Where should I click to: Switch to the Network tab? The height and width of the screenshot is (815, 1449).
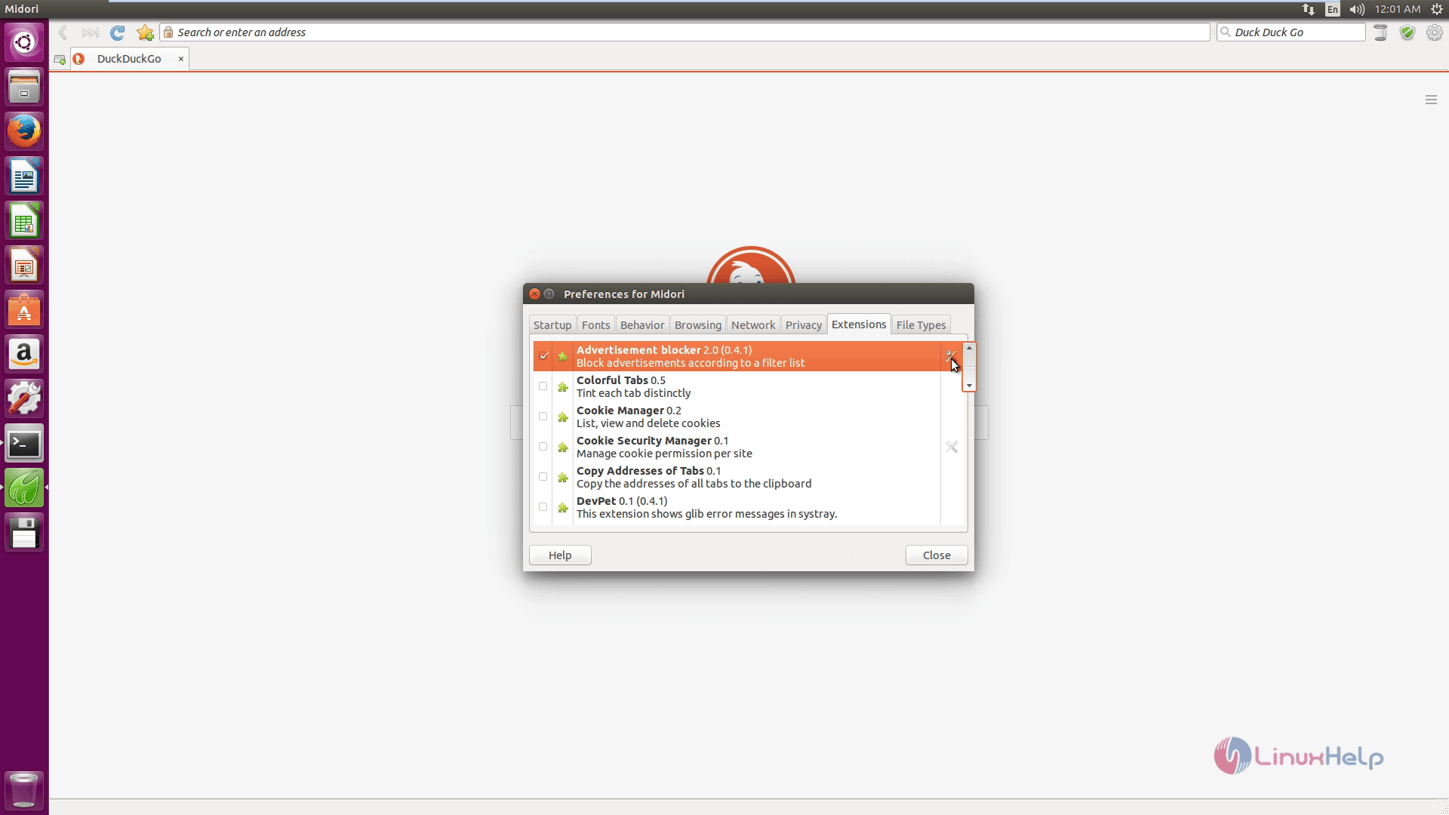(x=753, y=324)
